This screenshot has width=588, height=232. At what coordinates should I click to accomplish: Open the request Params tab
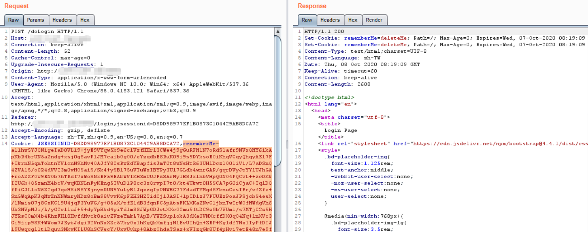pos(35,20)
